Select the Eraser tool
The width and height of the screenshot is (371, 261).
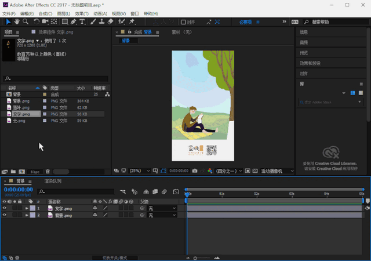[110, 22]
